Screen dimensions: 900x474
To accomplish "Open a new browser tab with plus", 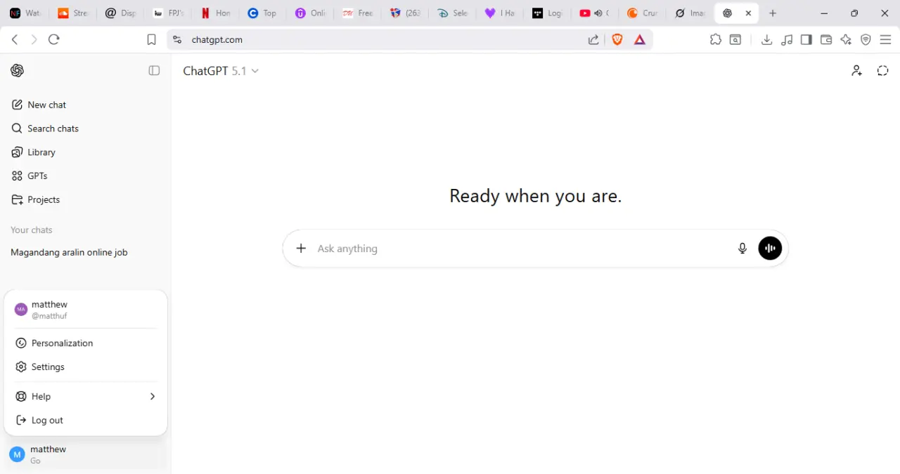I will coord(773,13).
